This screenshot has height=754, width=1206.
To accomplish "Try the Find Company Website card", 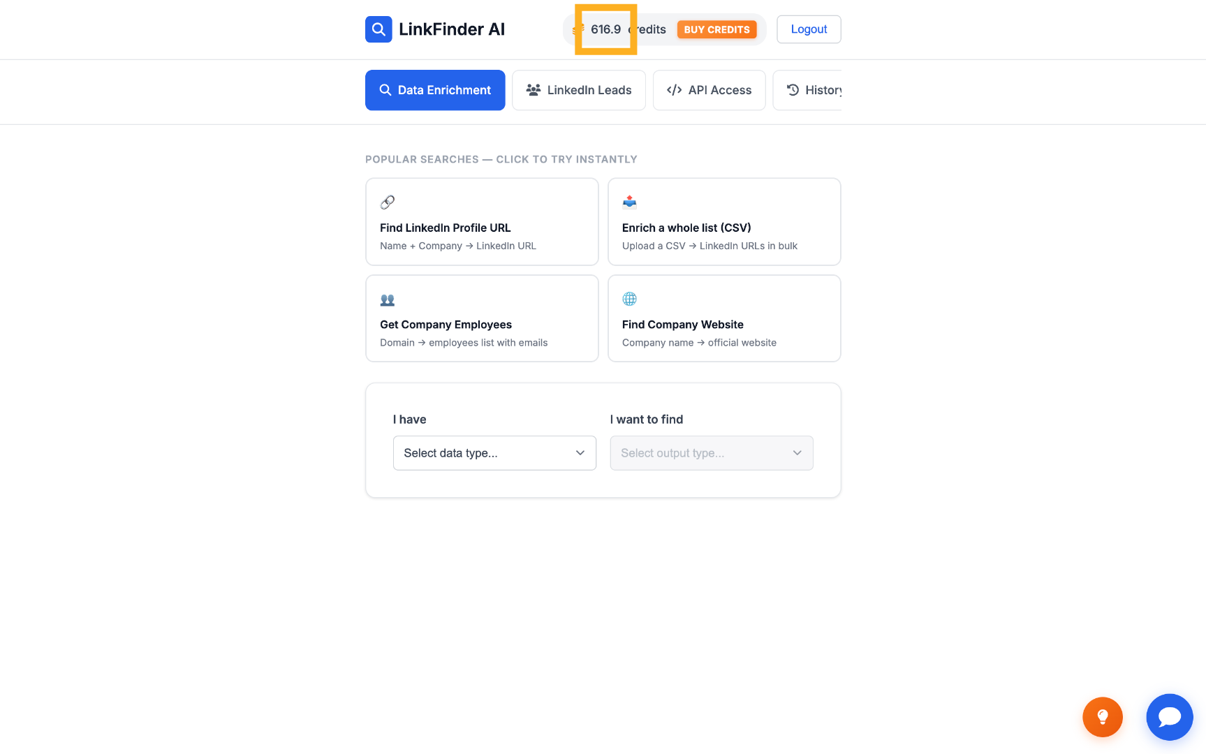I will tap(724, 318).
